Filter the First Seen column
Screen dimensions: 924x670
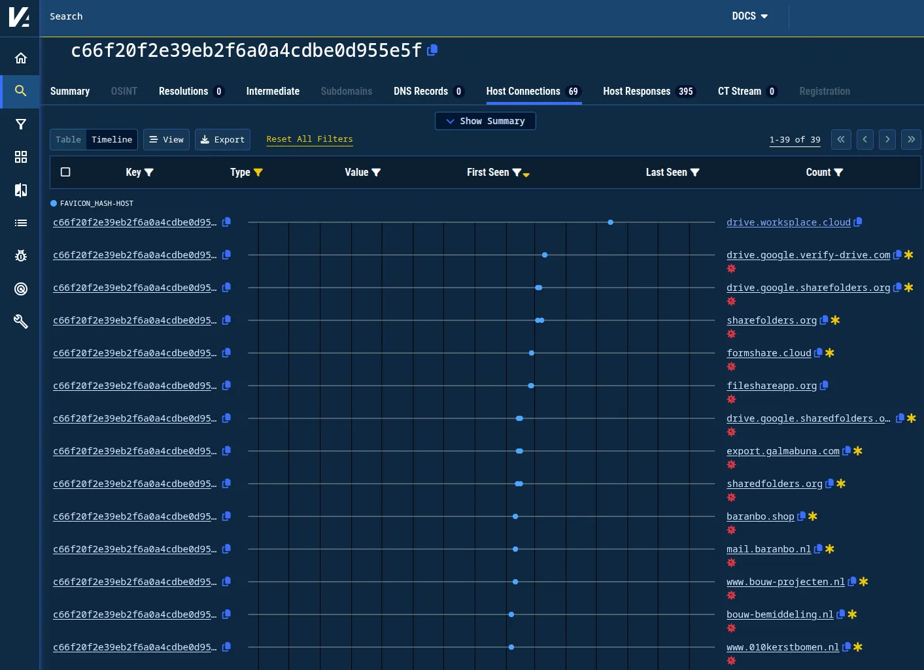[x=517, y=173]
